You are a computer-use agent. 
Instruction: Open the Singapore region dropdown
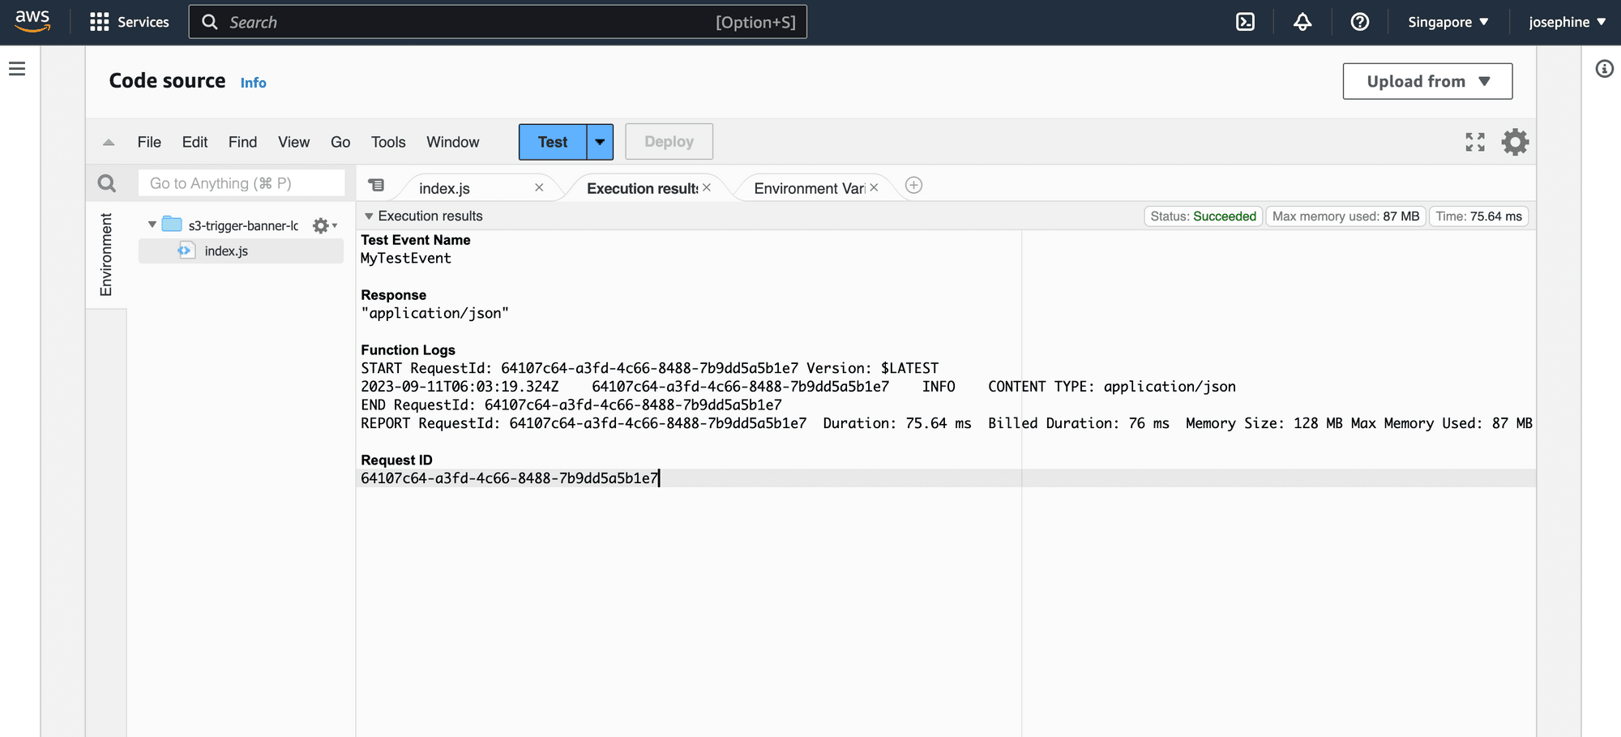click(x=1448, y=22)
